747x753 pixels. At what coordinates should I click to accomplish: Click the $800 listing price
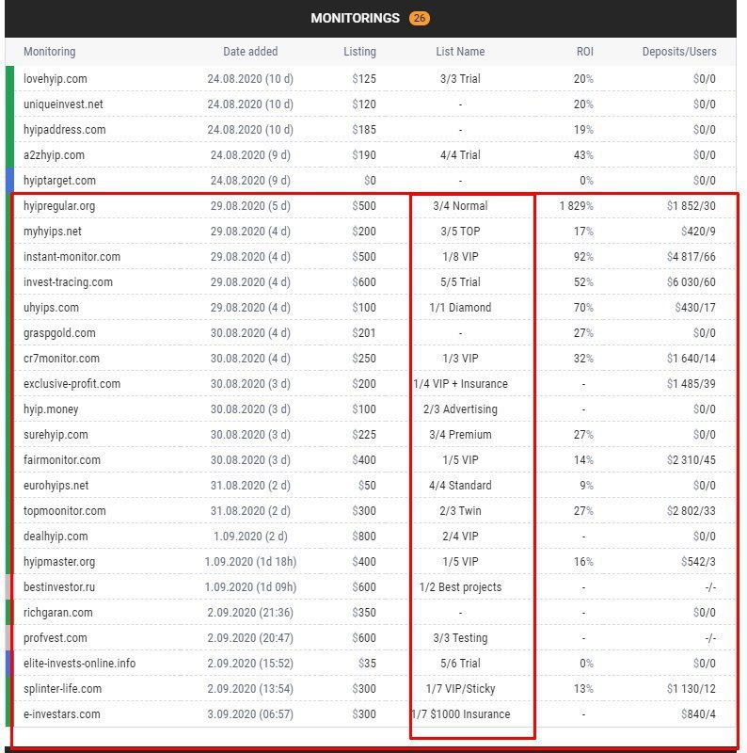coord(364,537)
